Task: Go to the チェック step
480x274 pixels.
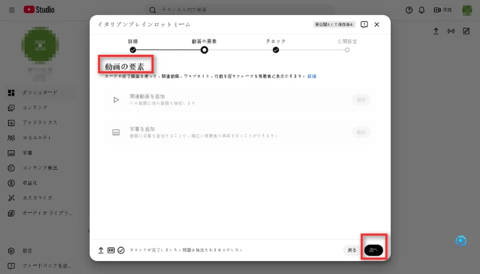Action: coord(276,46)
